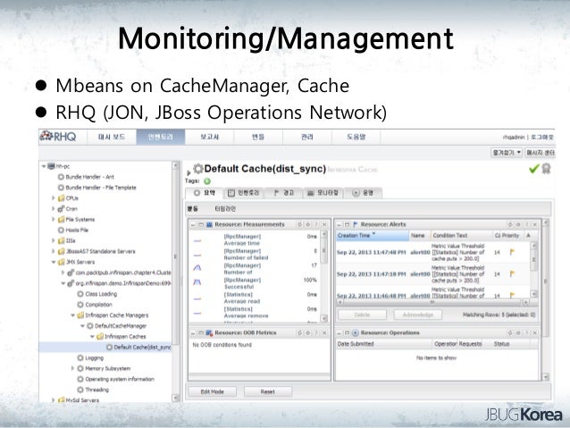Collapse the hh-pc root tree node
This screenshot has width=570, height=428.
[x=44, y=166]
